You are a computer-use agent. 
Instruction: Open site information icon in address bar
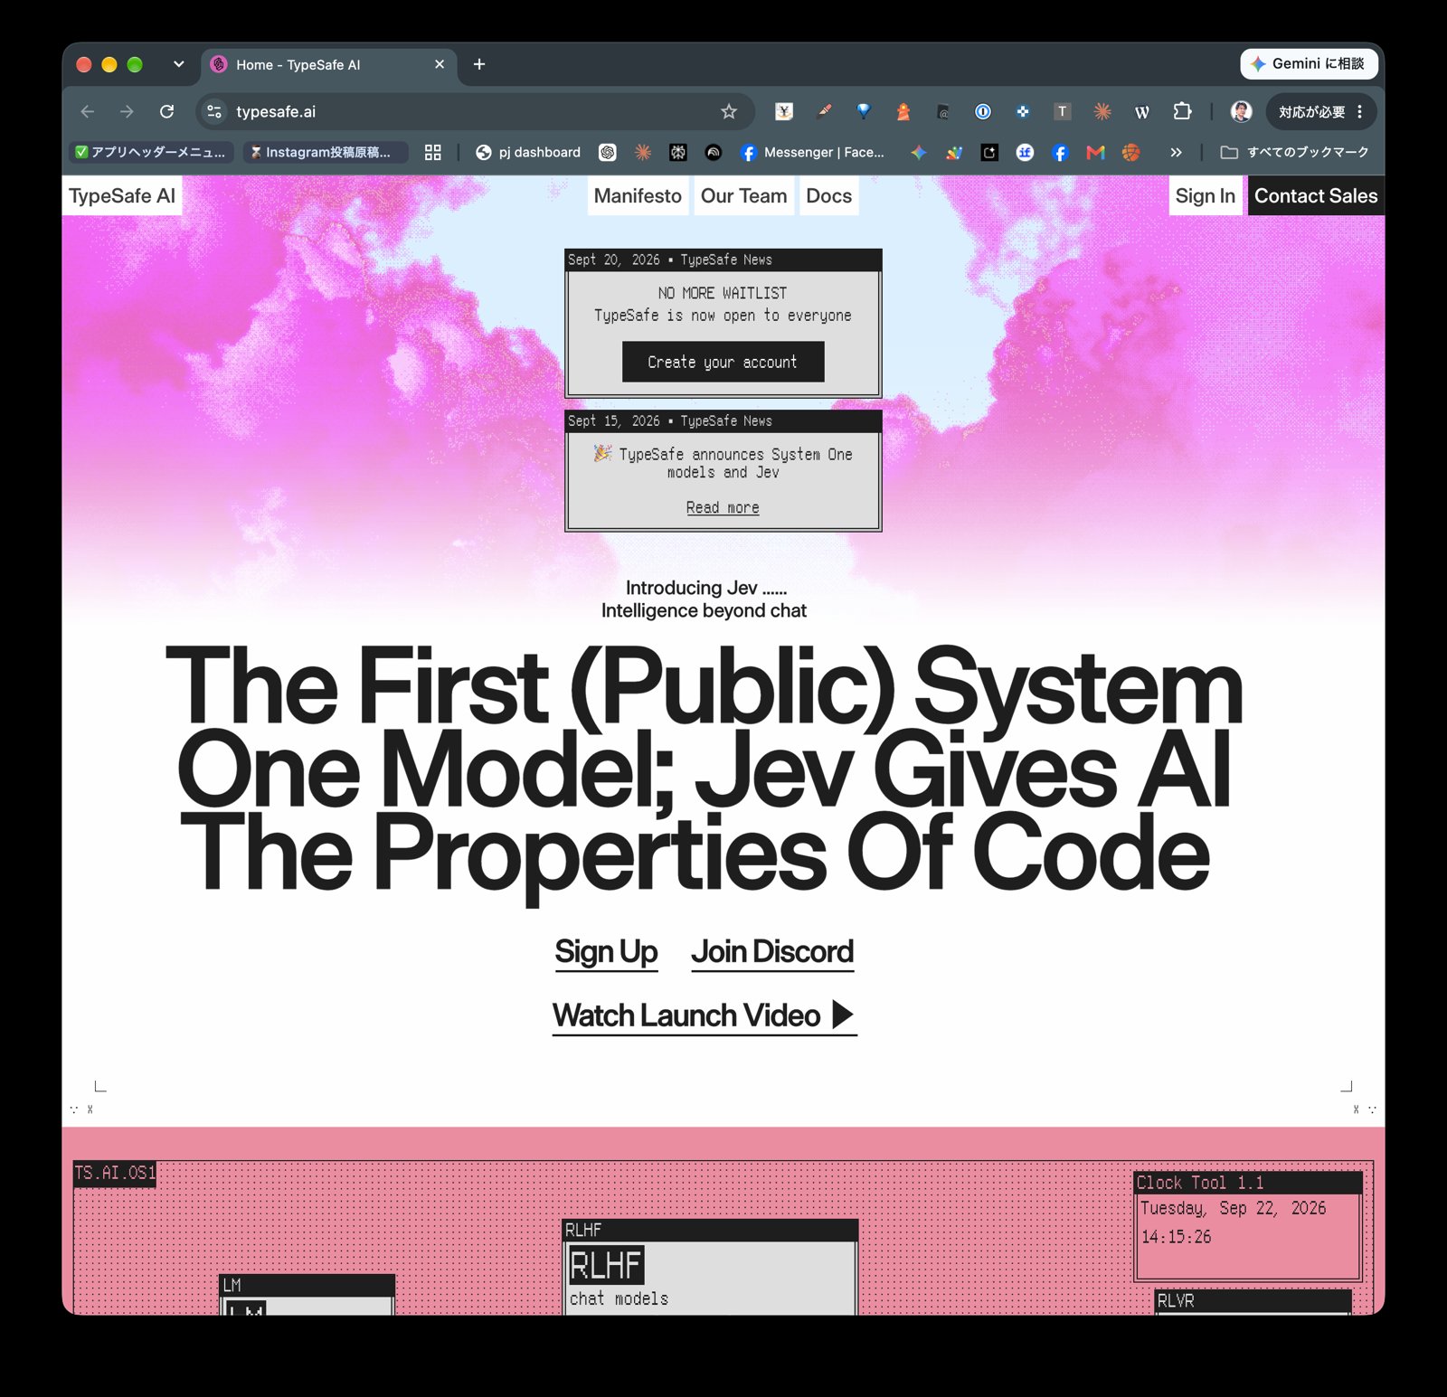[x=214, y=111]
